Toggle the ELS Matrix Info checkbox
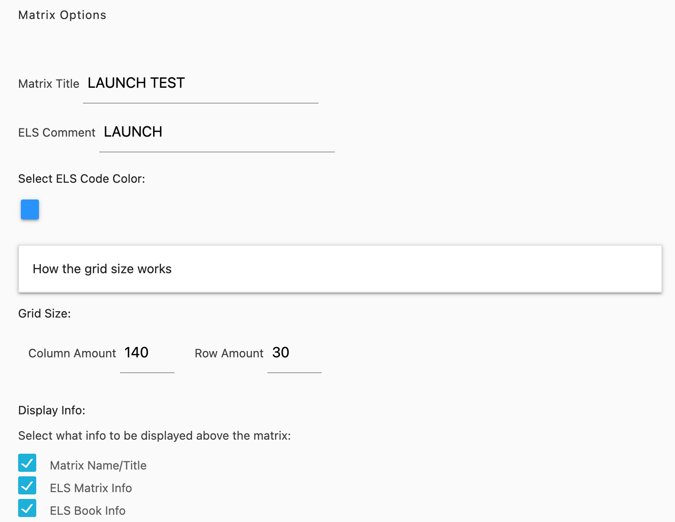675x522 pixels. coord(27,486)
